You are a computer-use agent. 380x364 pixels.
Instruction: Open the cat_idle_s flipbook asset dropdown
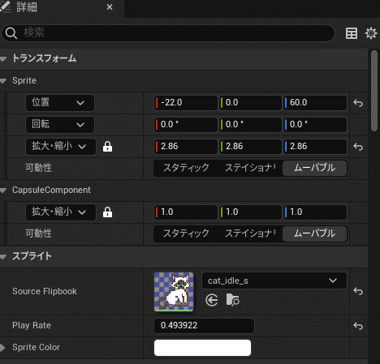click(274, 280)
